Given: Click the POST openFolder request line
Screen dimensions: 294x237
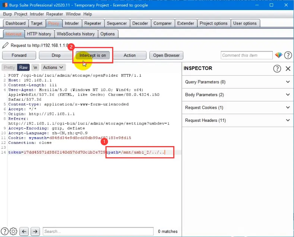Looking at the screenshot, I should (x=75, y=75).
